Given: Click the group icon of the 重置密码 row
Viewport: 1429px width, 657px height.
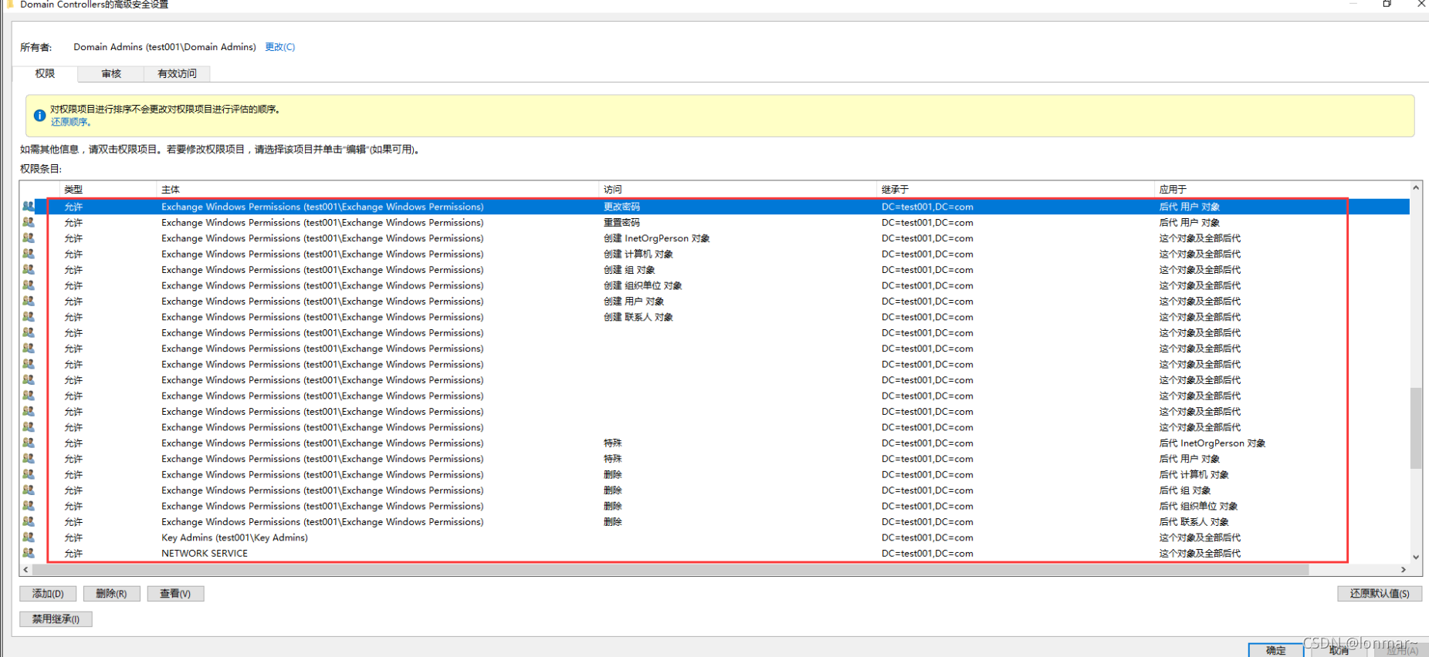Looking at the screenshot, I should [x=29, y=222].
